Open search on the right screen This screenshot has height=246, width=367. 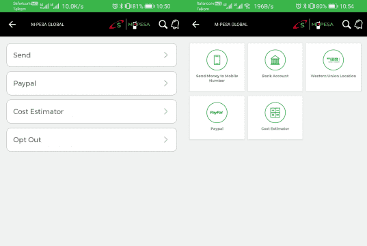pyautogui.click(x=346, y=25)
